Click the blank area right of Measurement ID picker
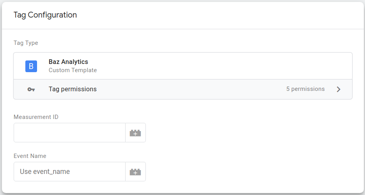 click(x=250, y=133)
